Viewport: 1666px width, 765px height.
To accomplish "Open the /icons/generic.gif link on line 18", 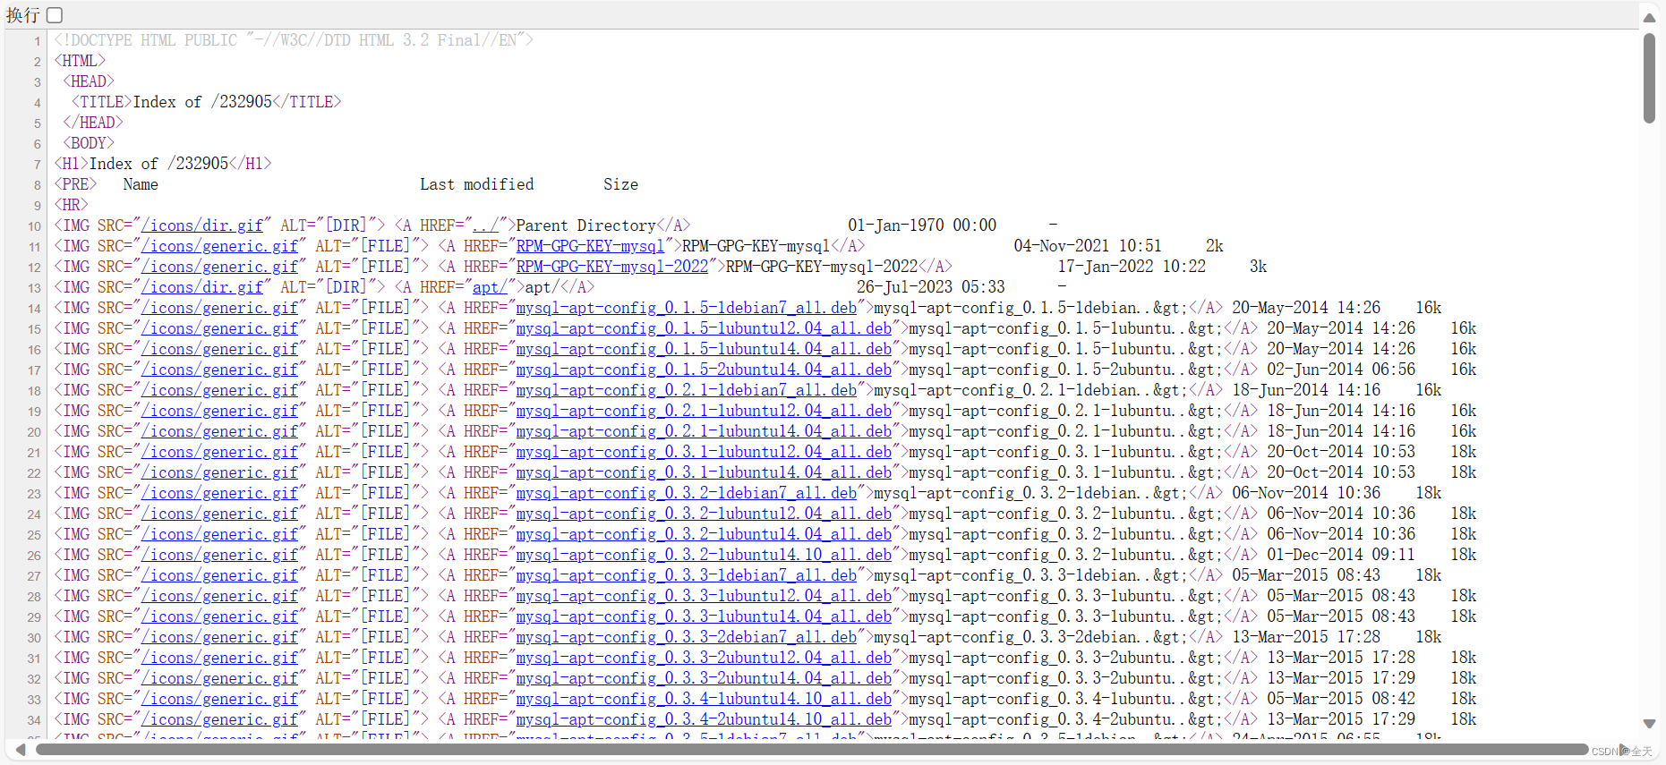I will point(220,390).
